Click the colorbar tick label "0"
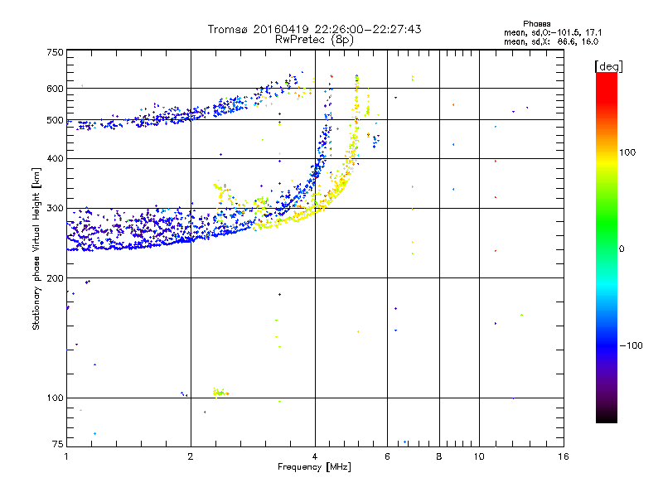This screenshot has width=663, height=497. pos(622,249)
